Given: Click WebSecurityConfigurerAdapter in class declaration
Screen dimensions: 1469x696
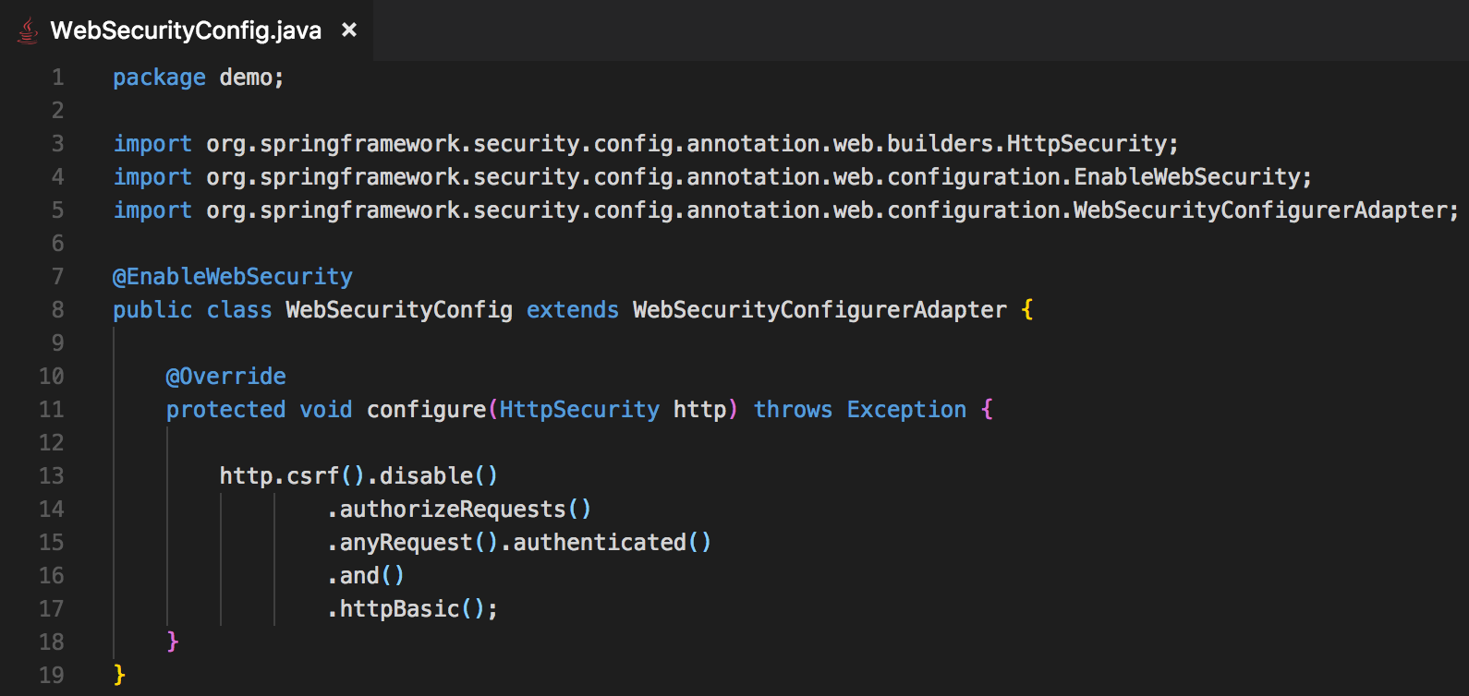Looking at the screenshot, I should (819, 310).
